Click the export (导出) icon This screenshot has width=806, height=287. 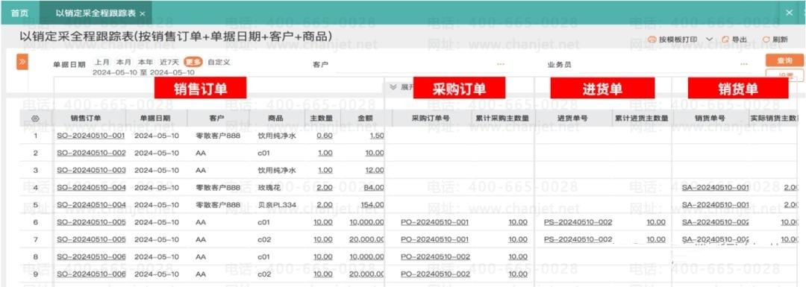coord(726,40)
